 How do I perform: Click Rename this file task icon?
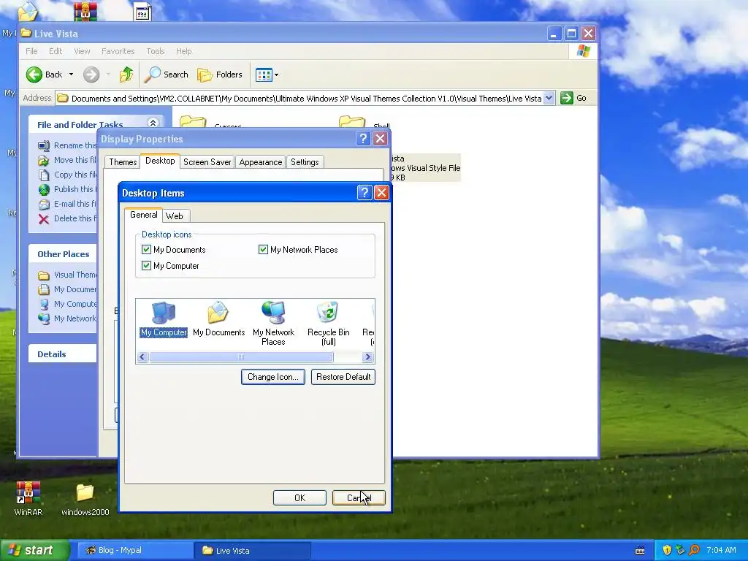tap(44, 145)
